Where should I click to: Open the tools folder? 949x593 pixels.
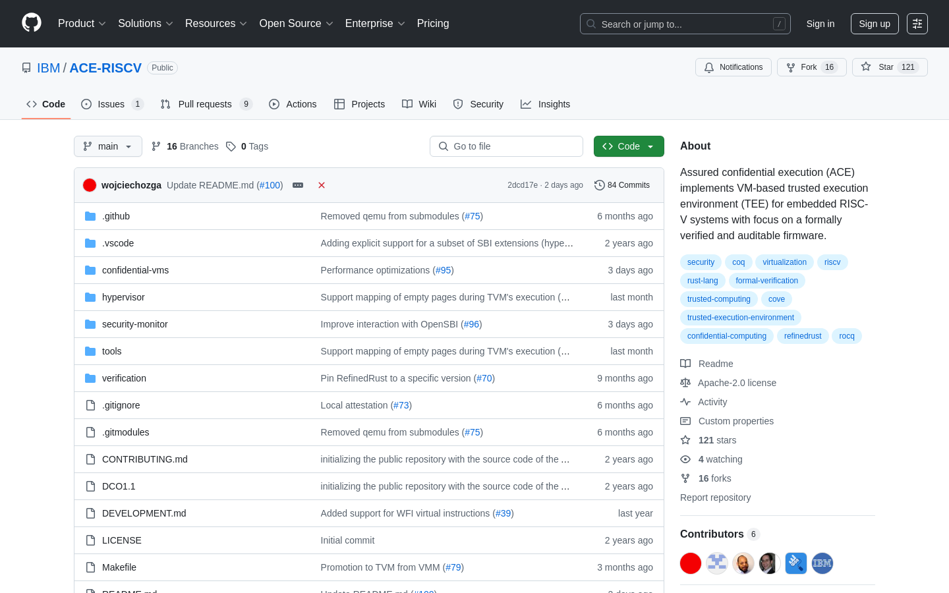point(112,351)
